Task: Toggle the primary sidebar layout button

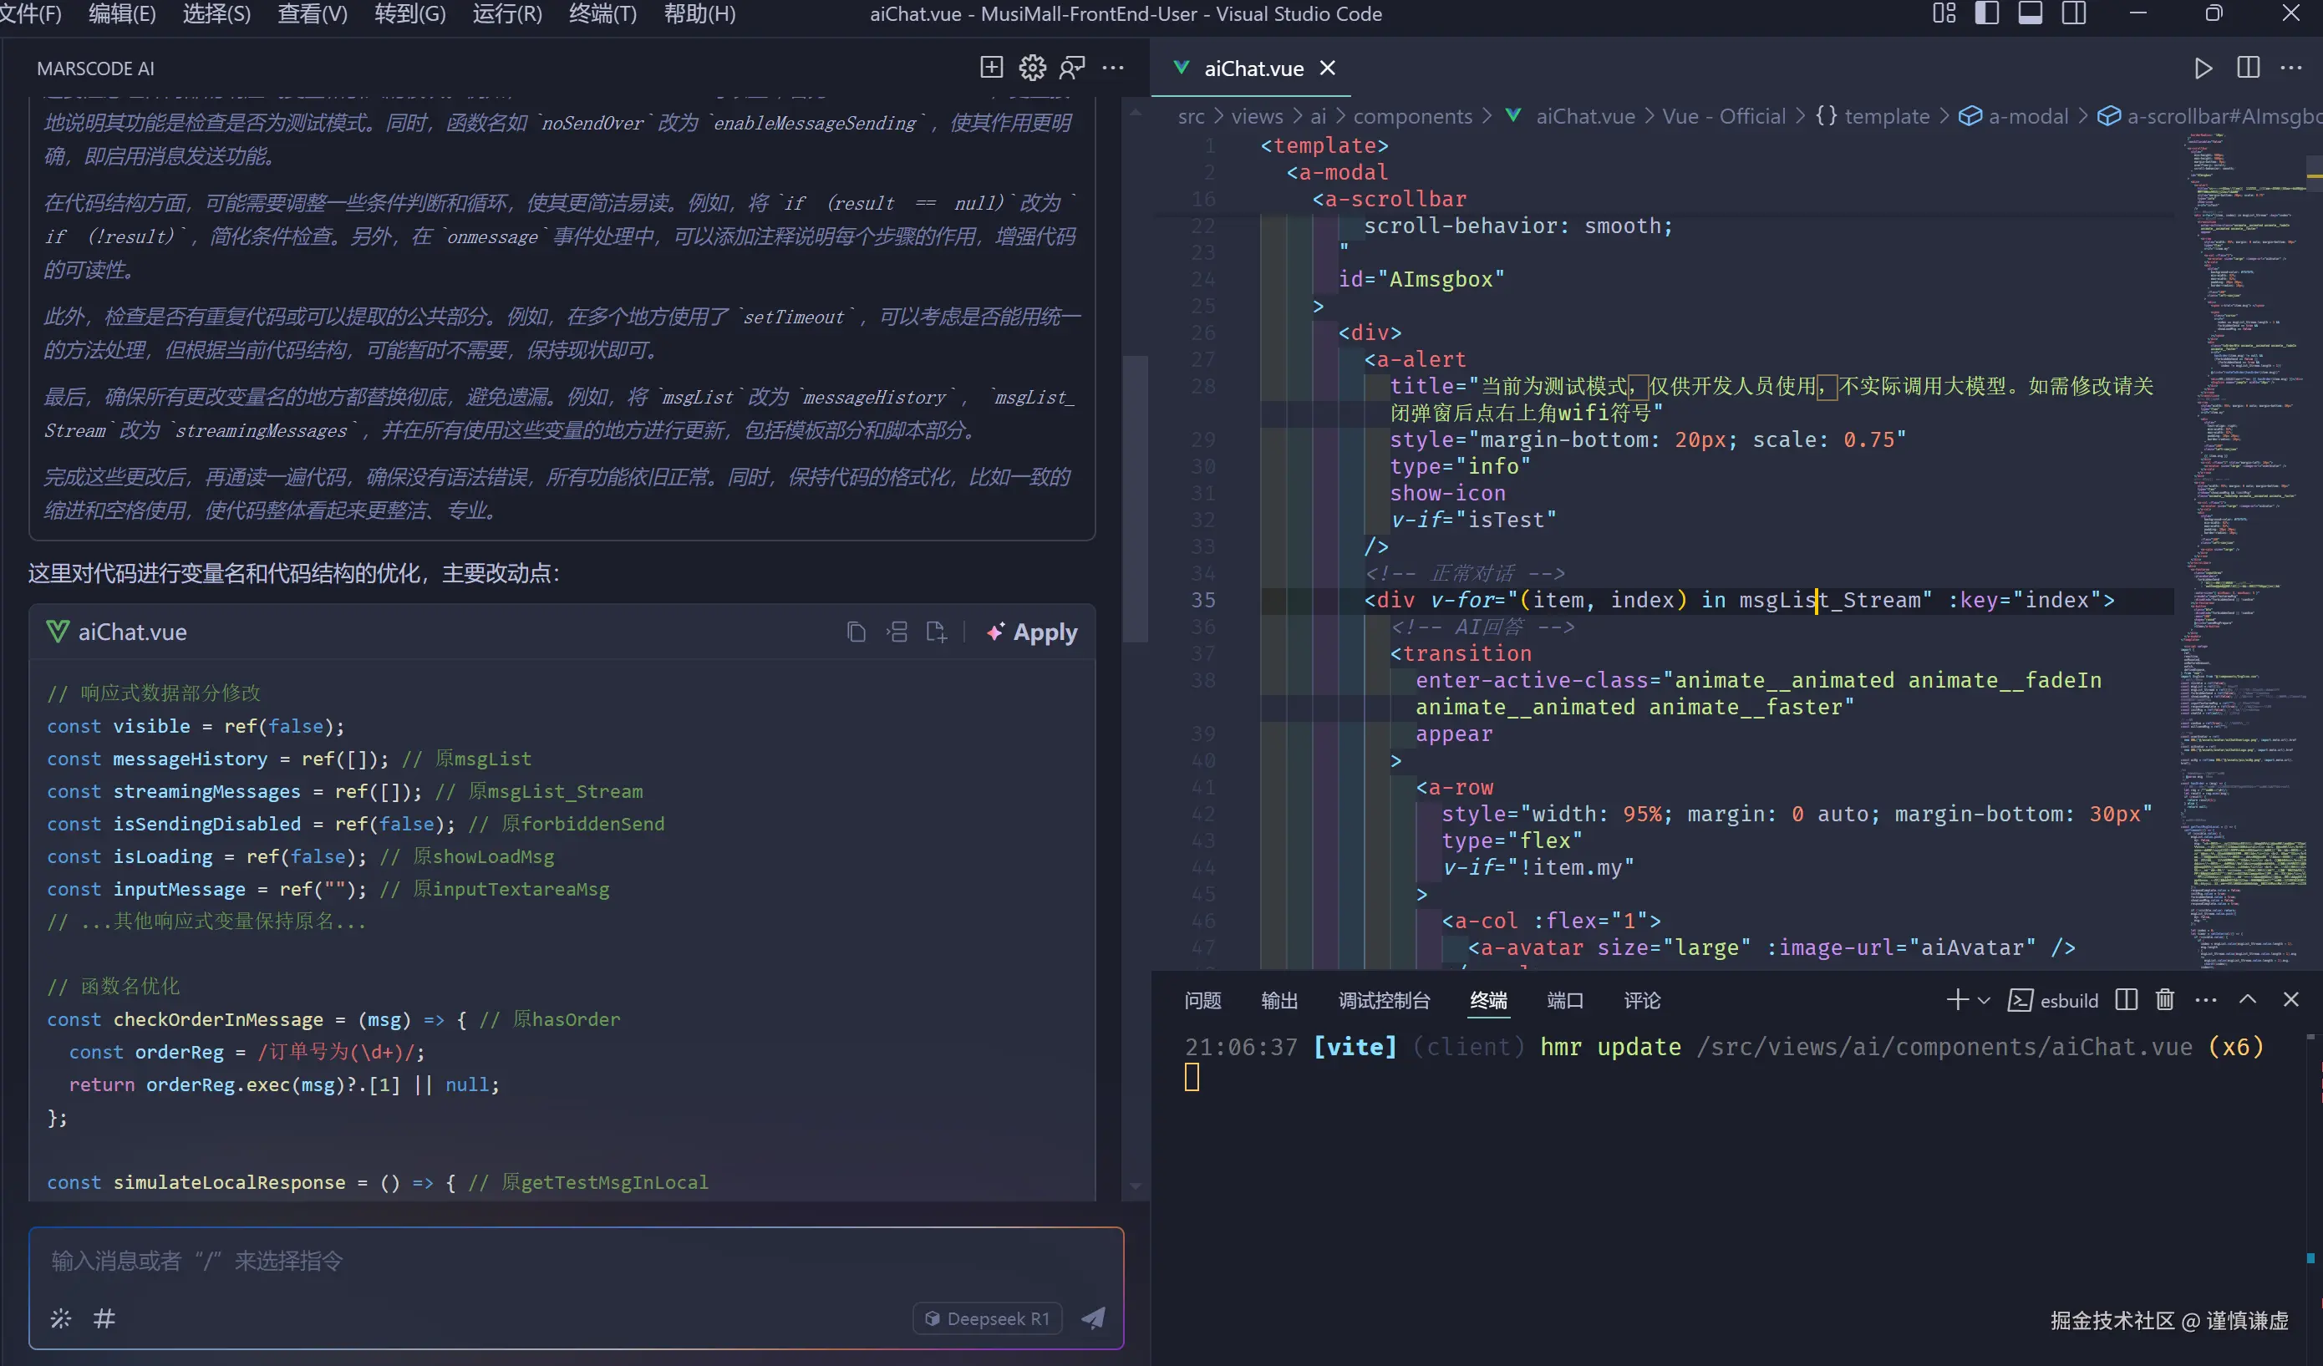Action: (1986, 14)
